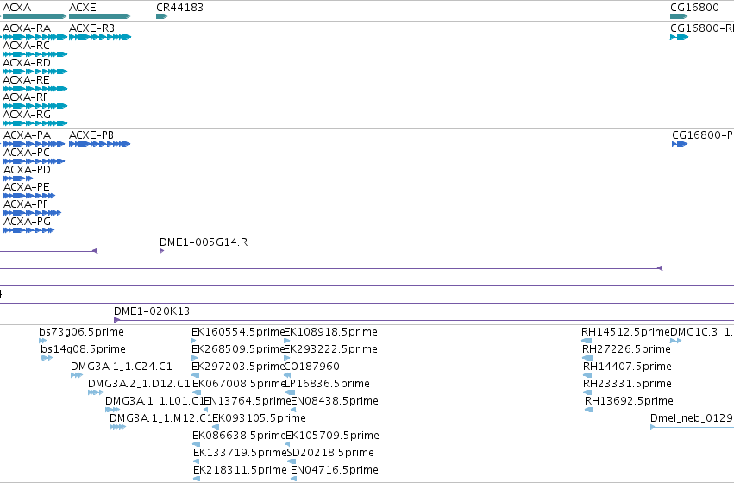
Task: Select DMG3A.2_1.D12.C1 feature
Action: (x=96, y=392)
